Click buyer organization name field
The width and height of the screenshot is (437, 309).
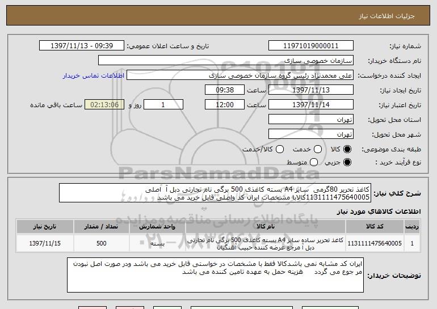226,61
